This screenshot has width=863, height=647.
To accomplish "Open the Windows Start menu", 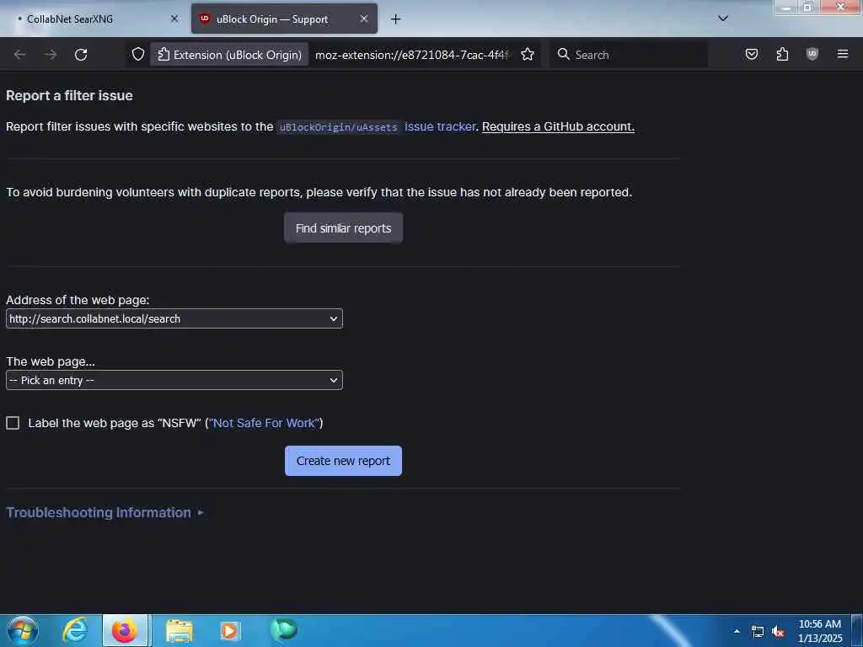I will [22, 630].
